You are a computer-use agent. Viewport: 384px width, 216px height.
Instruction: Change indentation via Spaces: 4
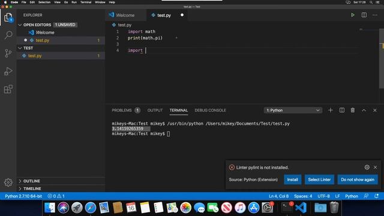303,196
